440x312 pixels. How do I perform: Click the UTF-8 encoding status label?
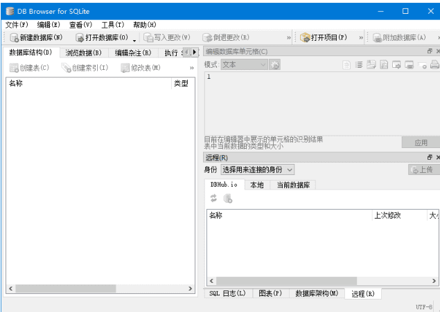[424, 307]
